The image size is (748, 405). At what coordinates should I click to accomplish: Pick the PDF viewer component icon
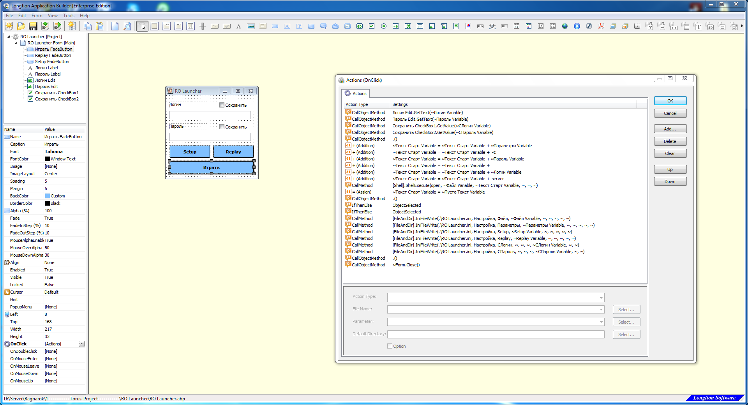click(601, 26)
